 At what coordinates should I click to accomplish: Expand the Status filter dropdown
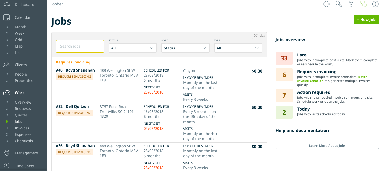[x=132, y=48]
